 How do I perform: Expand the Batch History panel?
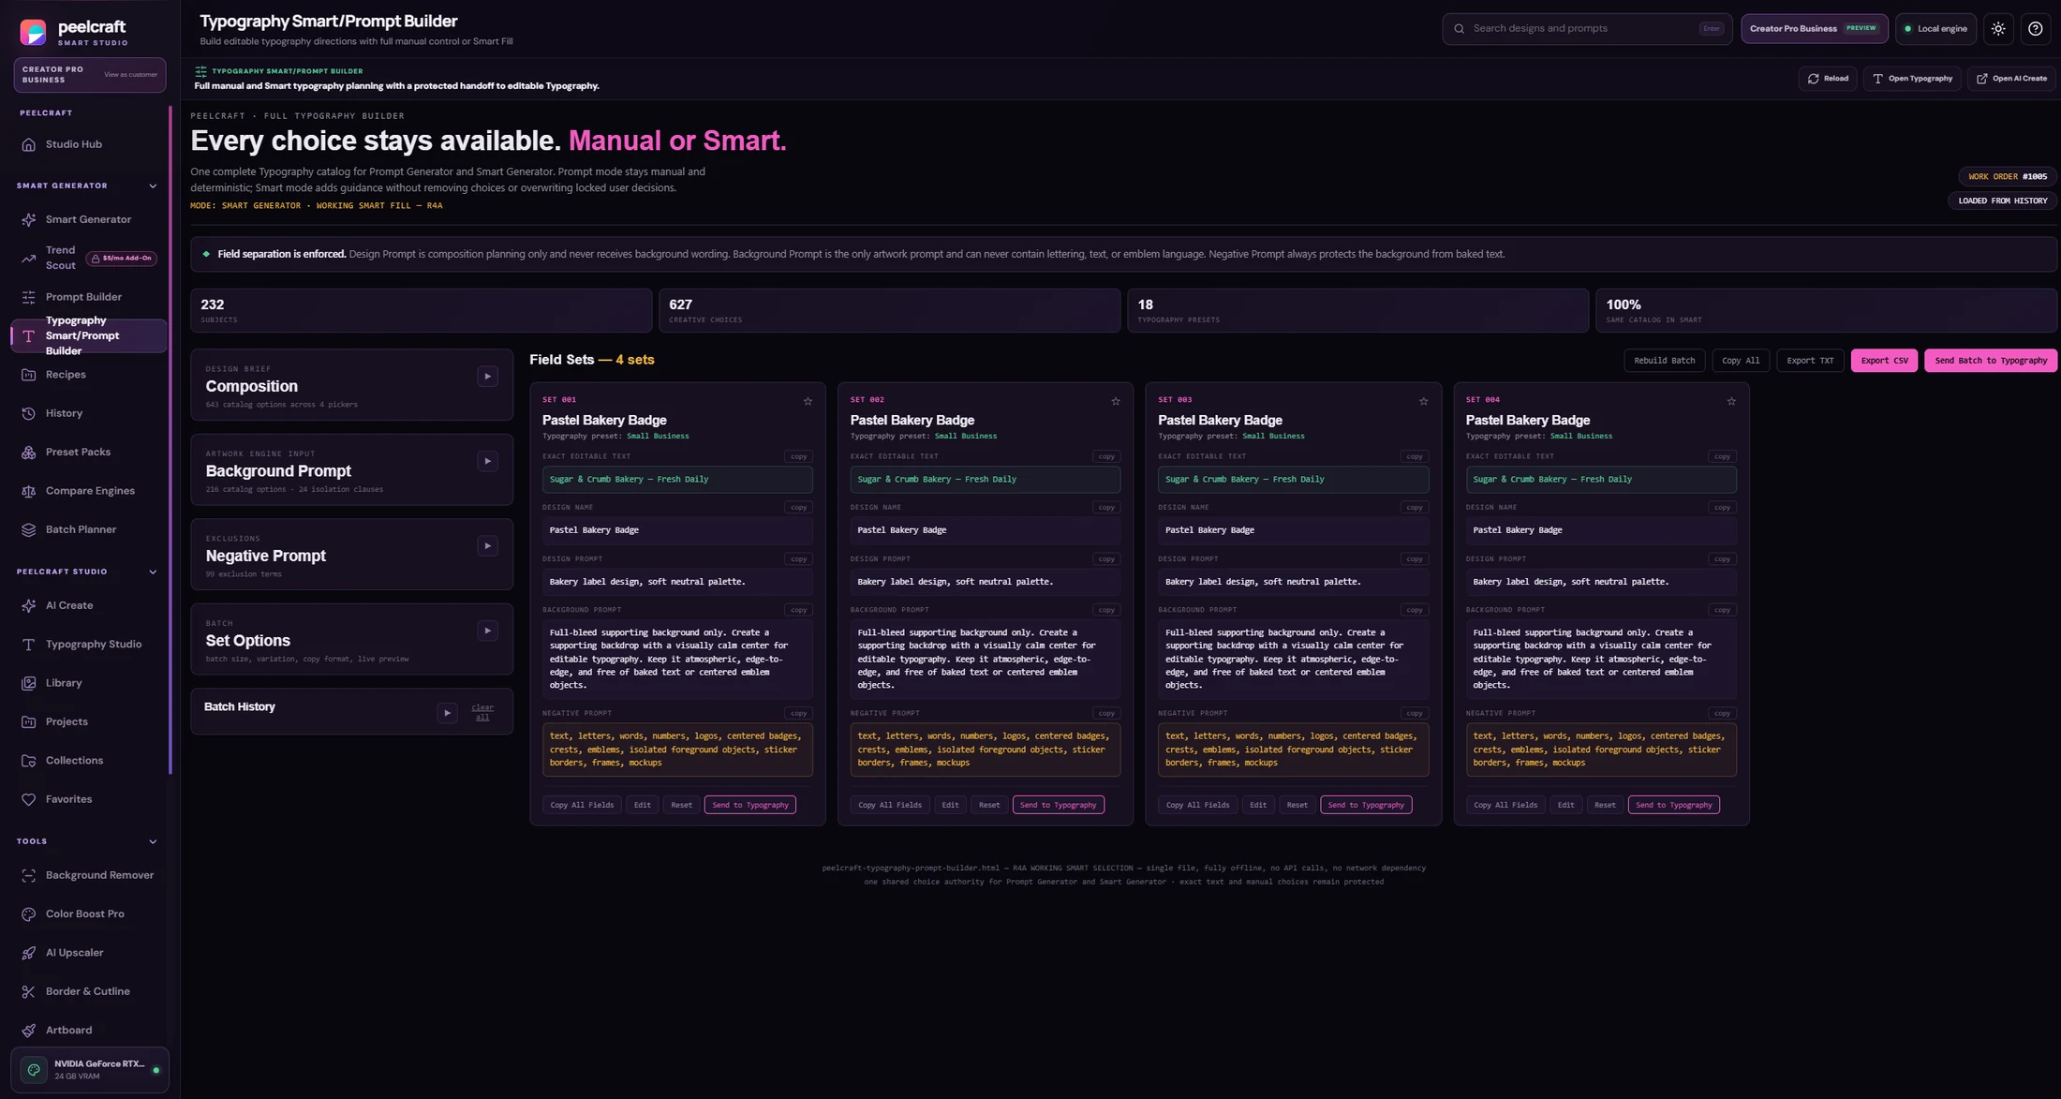447,713
